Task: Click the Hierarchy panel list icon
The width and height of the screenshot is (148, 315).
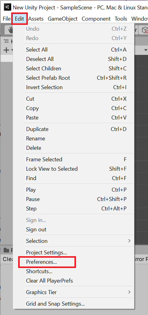Action: [6, 42]
